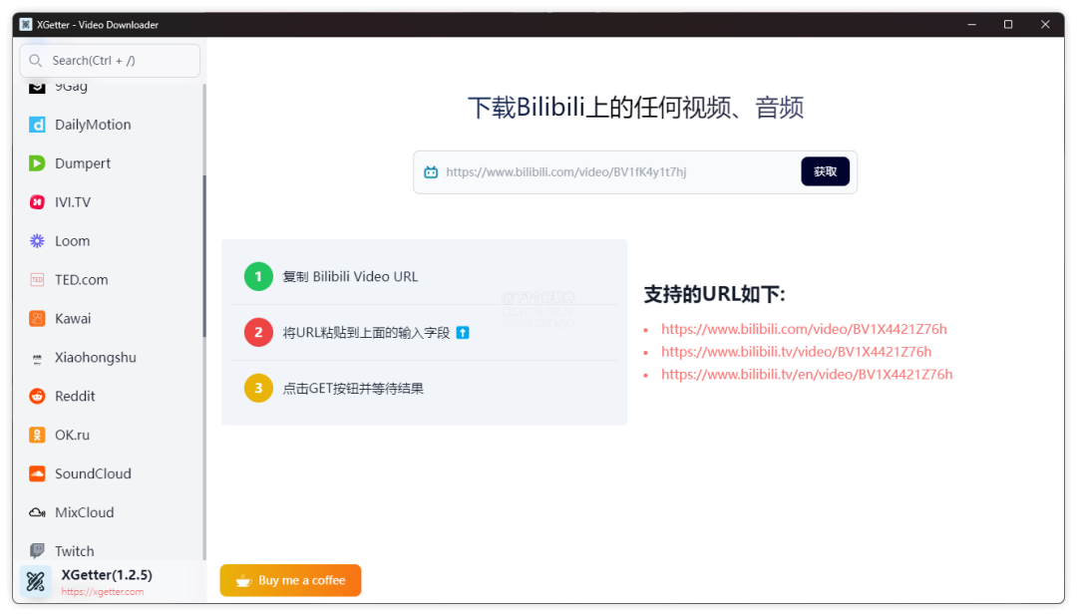
Task: Select the MixCloud sidebar entry
Action: [x=109, y=513]
